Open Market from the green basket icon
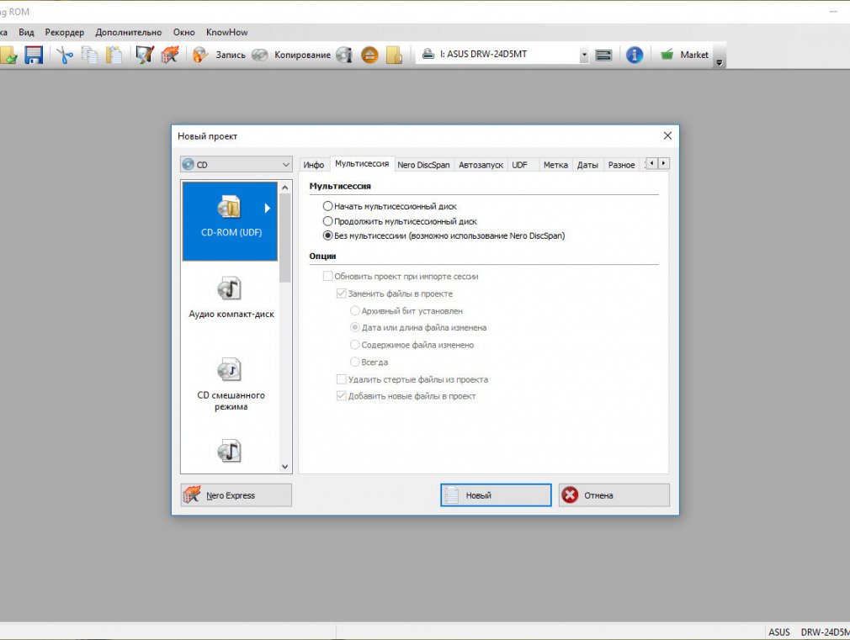Viewport: 850px width, 640px height. pyautogui.click(x=667, y=54)
